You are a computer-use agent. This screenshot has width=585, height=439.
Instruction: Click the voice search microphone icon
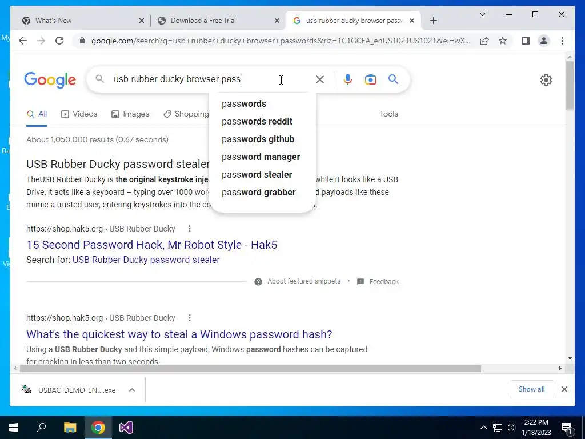347,79
